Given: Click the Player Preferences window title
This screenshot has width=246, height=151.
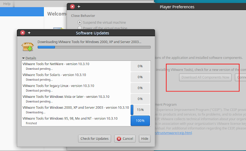Looking at the screenshot, I should click(177, 7).
